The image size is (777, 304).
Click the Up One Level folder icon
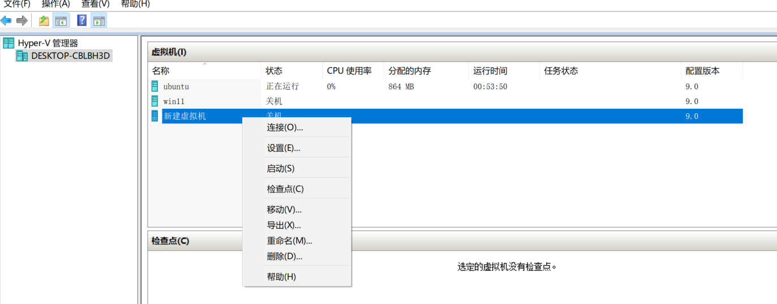pyautogui.click(x=44, y=21)
